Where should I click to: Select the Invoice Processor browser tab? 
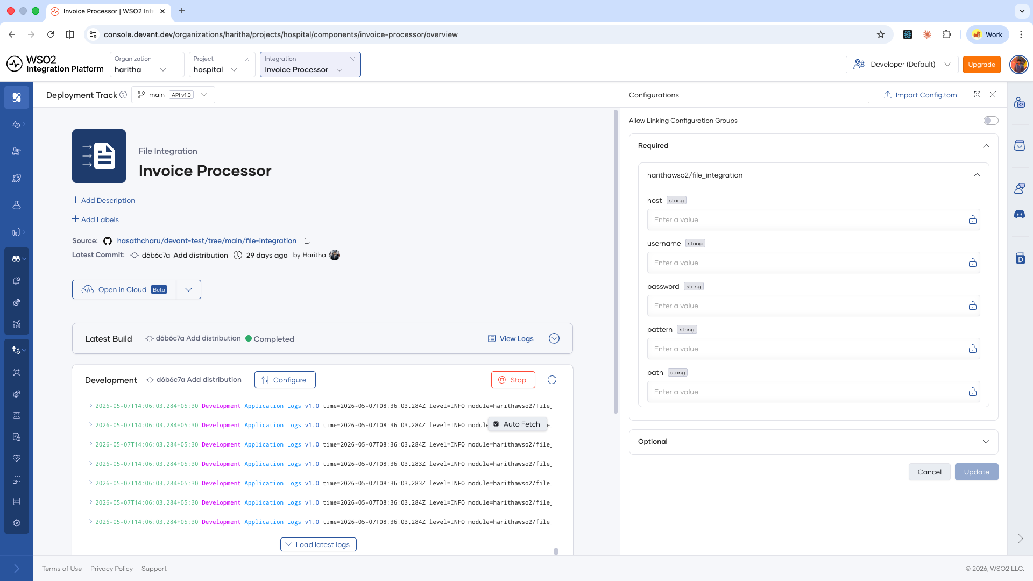tap(108, 11)
